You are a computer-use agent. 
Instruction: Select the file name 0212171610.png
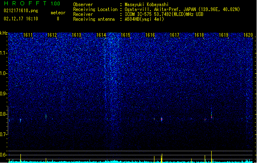tap(21, 11)
